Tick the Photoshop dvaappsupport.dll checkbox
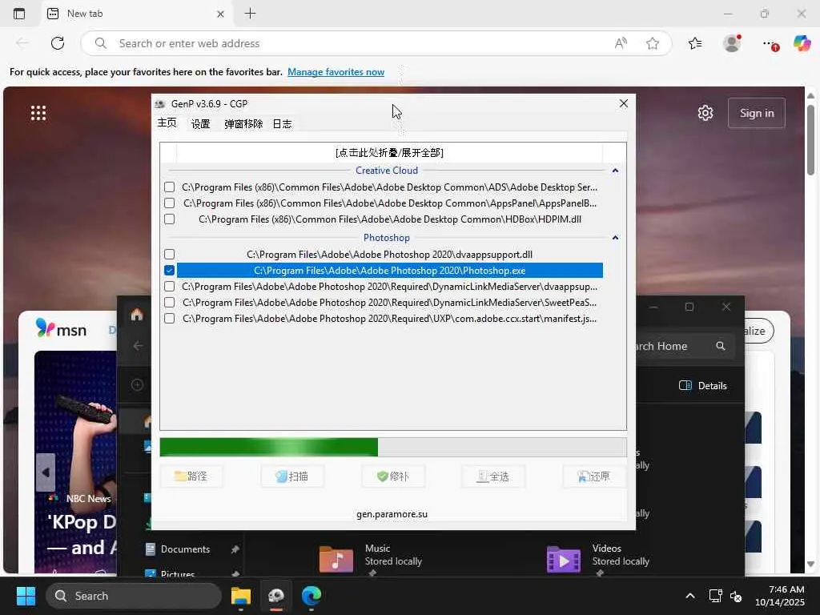The image size is (820, 615). (x=169, y=254)
